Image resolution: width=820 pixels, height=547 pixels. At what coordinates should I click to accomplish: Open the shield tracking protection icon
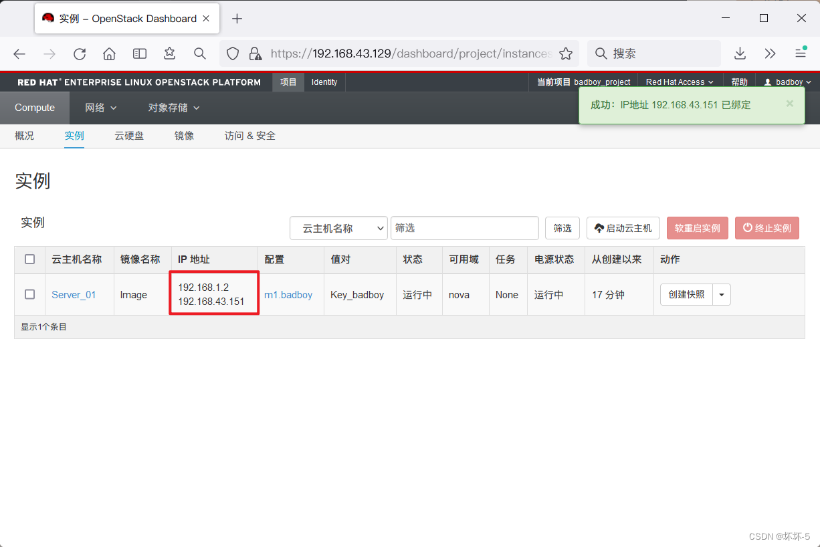[233, 53]
